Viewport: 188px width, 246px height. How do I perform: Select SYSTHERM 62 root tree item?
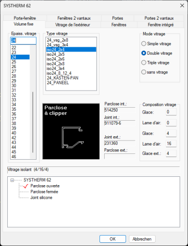click(x=37, y=180)
